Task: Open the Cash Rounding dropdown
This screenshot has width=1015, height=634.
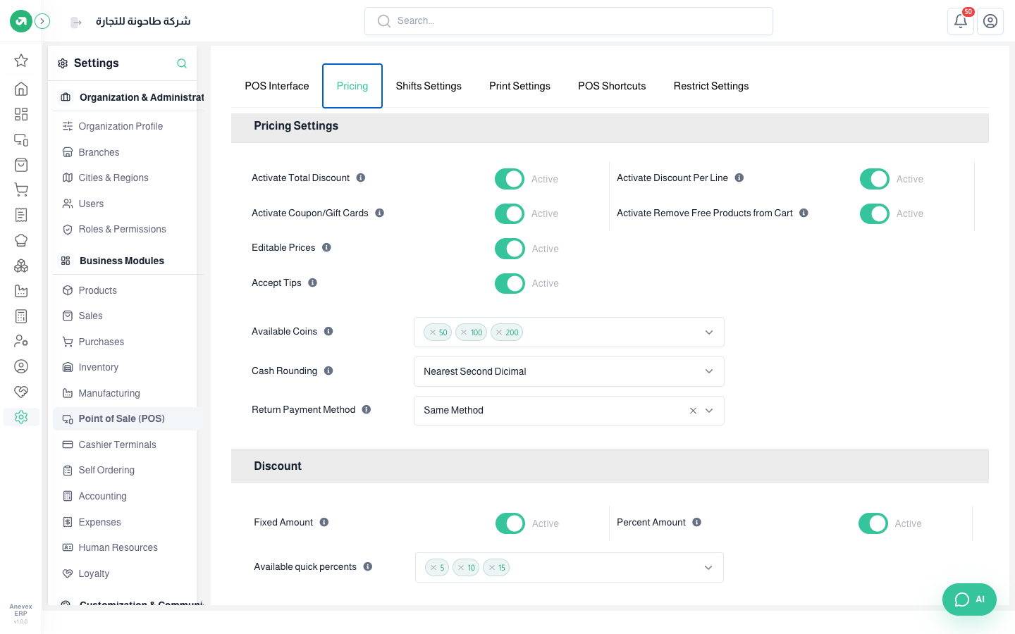Action: coord(569,371)
